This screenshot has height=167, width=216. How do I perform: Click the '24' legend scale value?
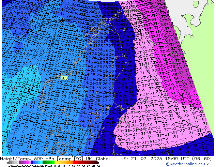pyautogui.click(x=74, y=166)
